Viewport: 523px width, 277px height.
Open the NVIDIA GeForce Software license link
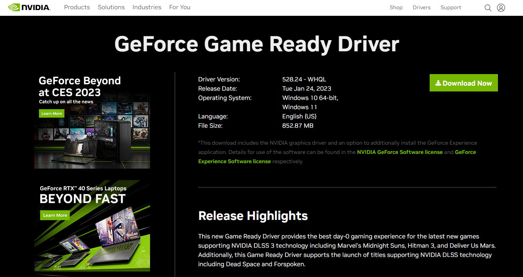[x=400, y=152]
